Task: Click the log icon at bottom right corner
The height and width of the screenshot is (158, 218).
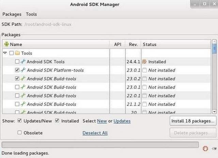Action: click(214, 148)
